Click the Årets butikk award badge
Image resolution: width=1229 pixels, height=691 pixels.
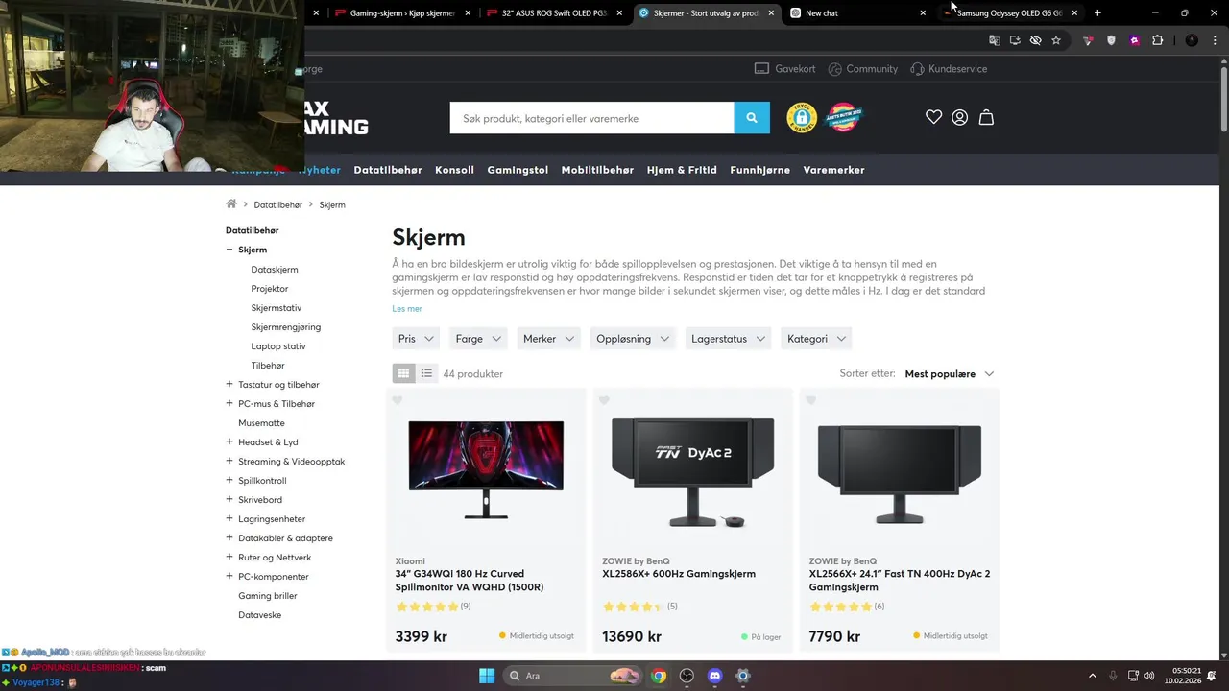tap(843, 117)
